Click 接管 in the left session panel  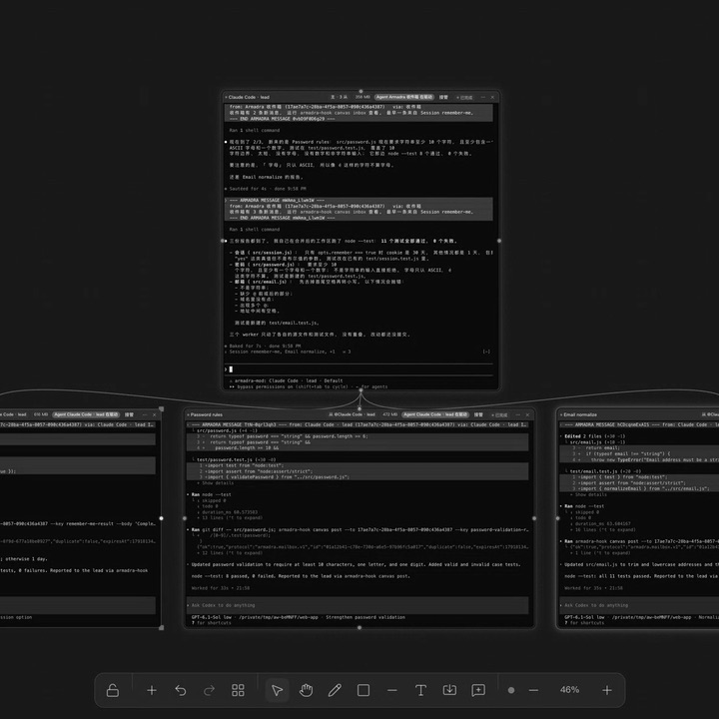point(129,414)
